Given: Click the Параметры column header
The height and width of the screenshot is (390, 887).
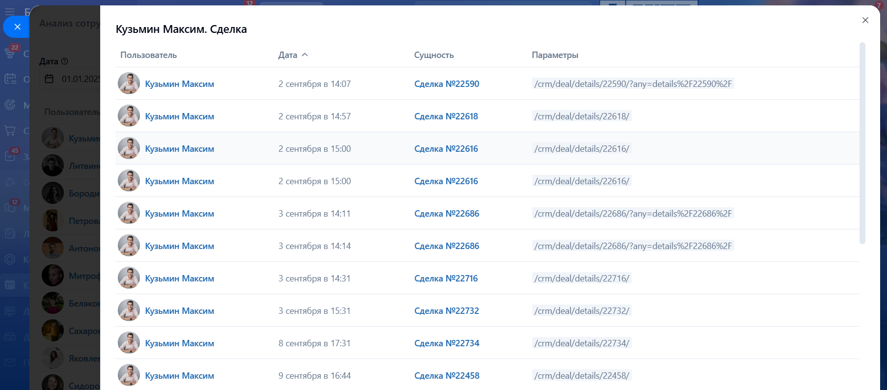Looking at the screenshot, I should point(555,55).
